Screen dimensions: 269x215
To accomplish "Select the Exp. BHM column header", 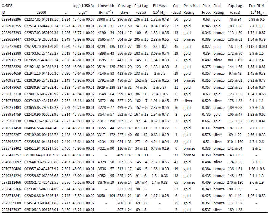I will tap(256, 9).
